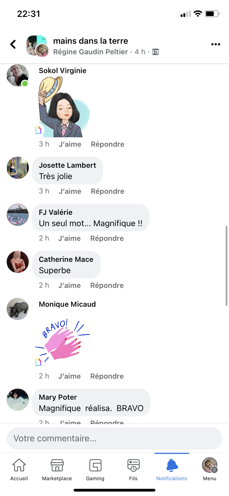Open the Marketplace tab
Image resolution: width=229 pixels, height=496 pixels.
57,470
